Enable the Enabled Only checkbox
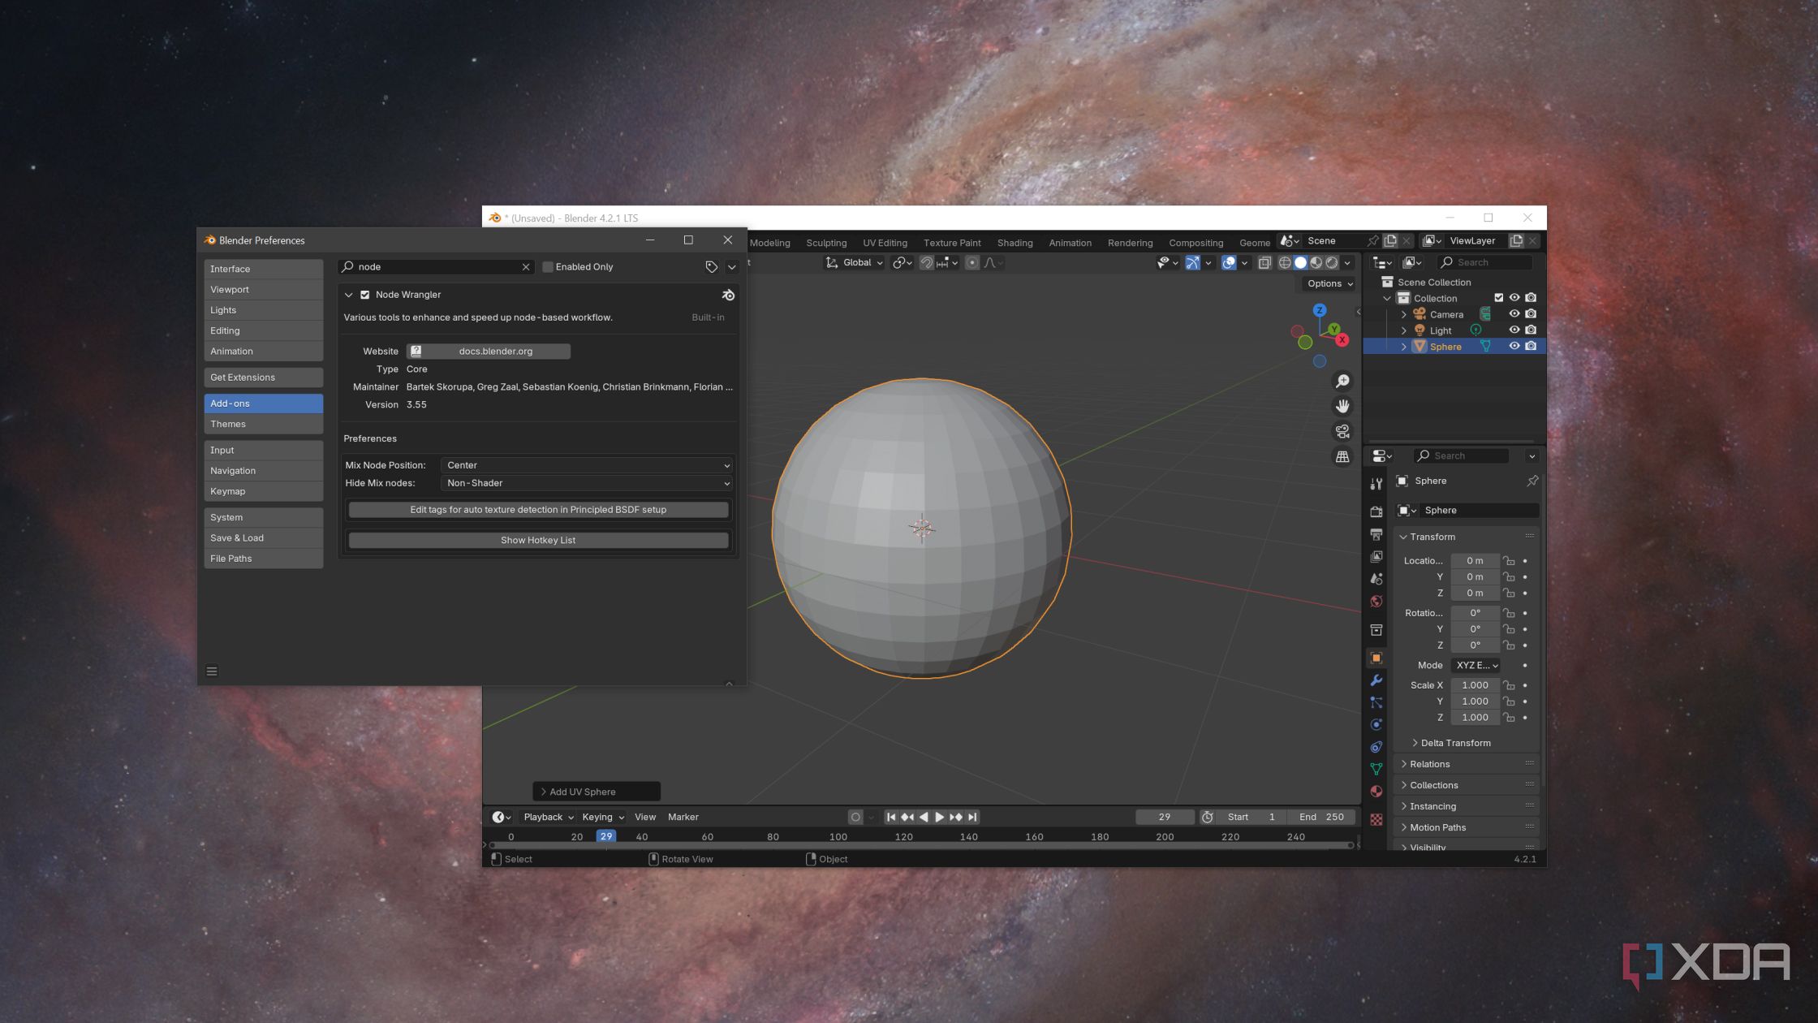Image resolution: width=1818 pixels, height=1023 pixels. (548, 267)
